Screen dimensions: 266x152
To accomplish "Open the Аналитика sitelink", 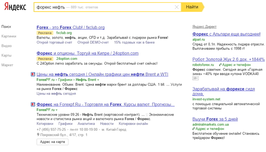I will pos(86,124).
